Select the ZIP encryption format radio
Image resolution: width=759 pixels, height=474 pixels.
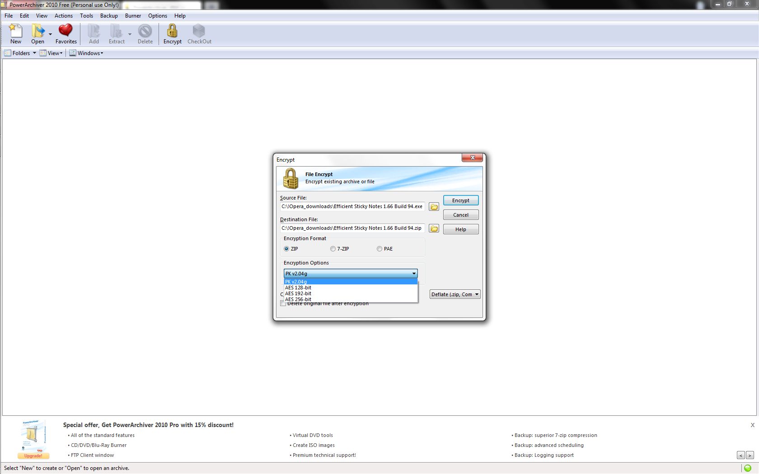click(286, 249)
